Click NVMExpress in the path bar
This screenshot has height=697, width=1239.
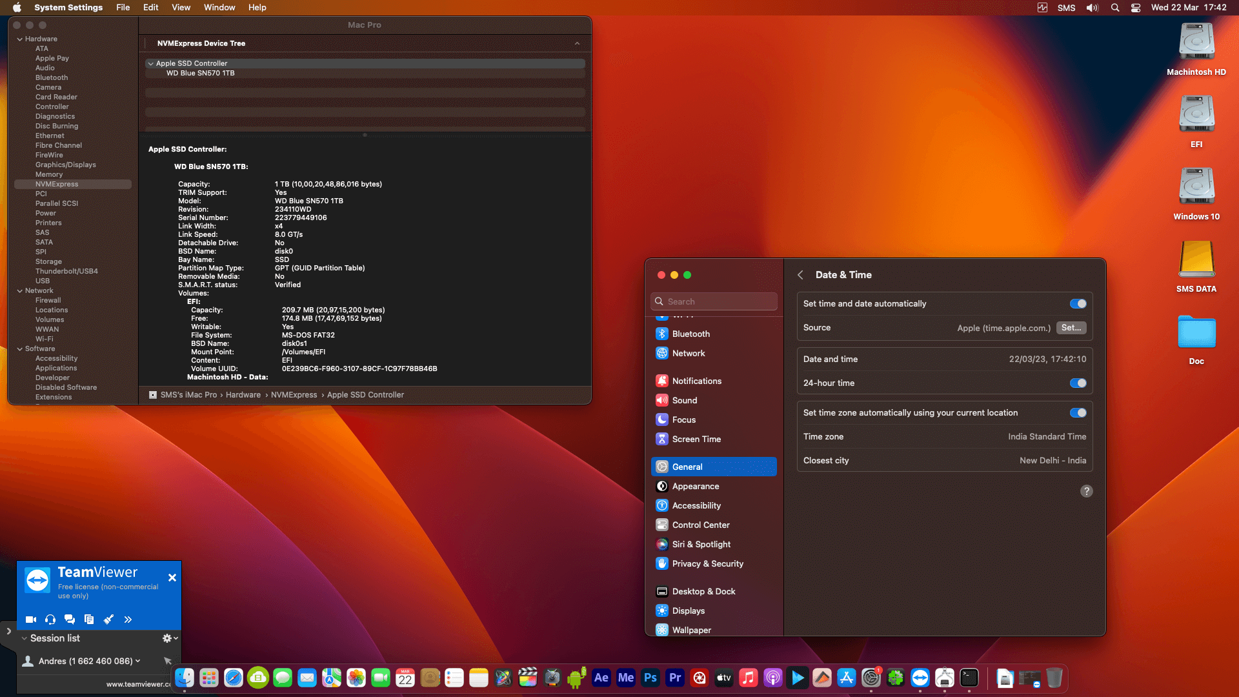click(x=294, y=395)
